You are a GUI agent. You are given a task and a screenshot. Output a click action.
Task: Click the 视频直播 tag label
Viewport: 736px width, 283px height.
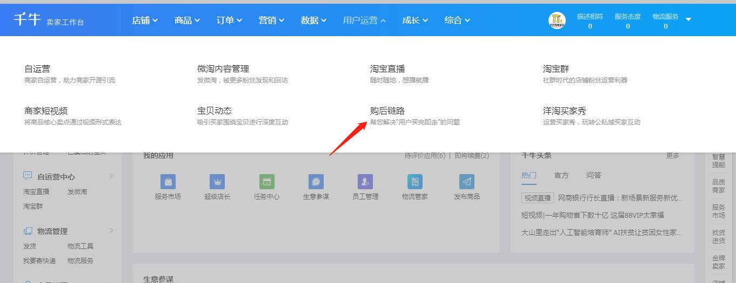(538, 198)
